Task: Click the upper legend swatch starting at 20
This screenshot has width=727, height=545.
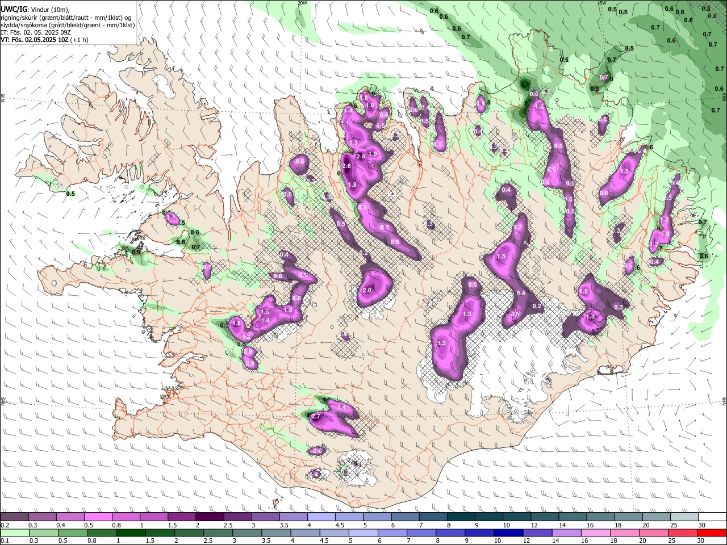Action: pyautogui.click(x=656, y=517)
